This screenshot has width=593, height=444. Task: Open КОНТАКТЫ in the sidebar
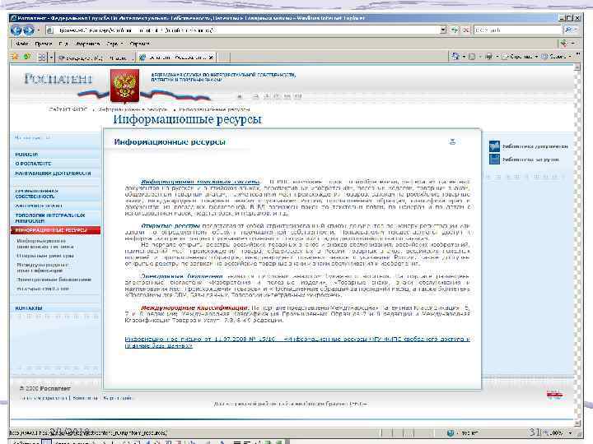pyautogui.click(x=29, y=308)
